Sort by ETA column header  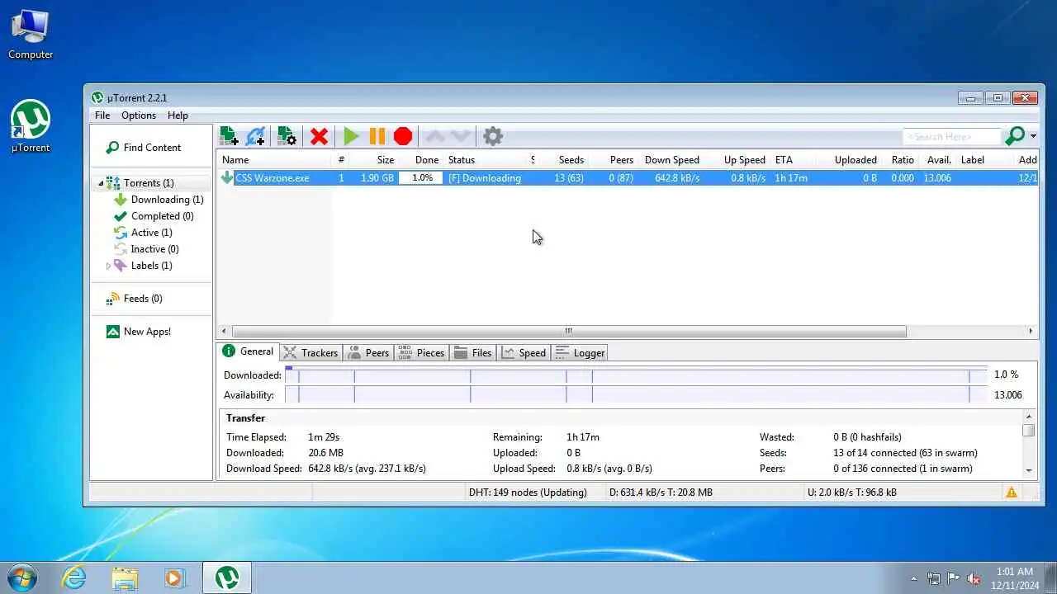click(x=793, y=160)
